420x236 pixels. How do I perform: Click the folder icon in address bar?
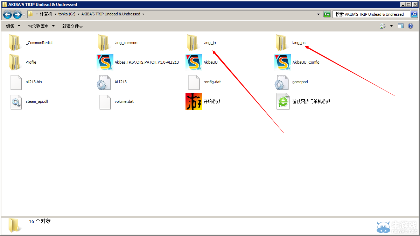[x=30, y=14]
